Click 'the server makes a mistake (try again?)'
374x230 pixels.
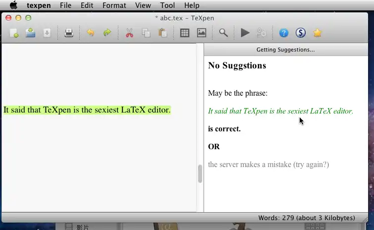click(x=268, y=165)
